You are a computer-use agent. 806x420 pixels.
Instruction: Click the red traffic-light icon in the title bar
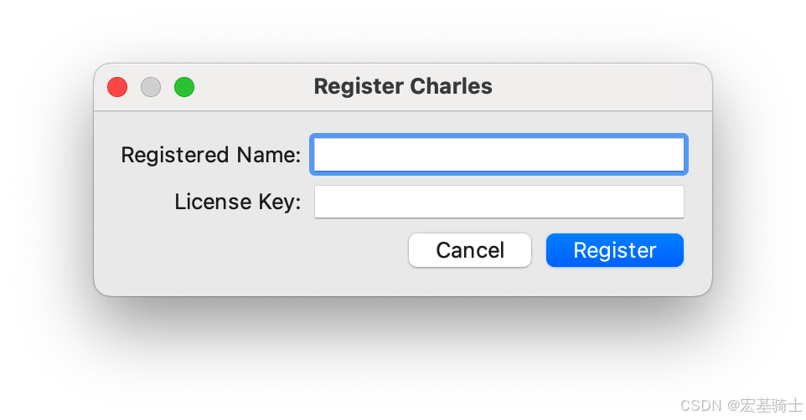tap(117, 87)
